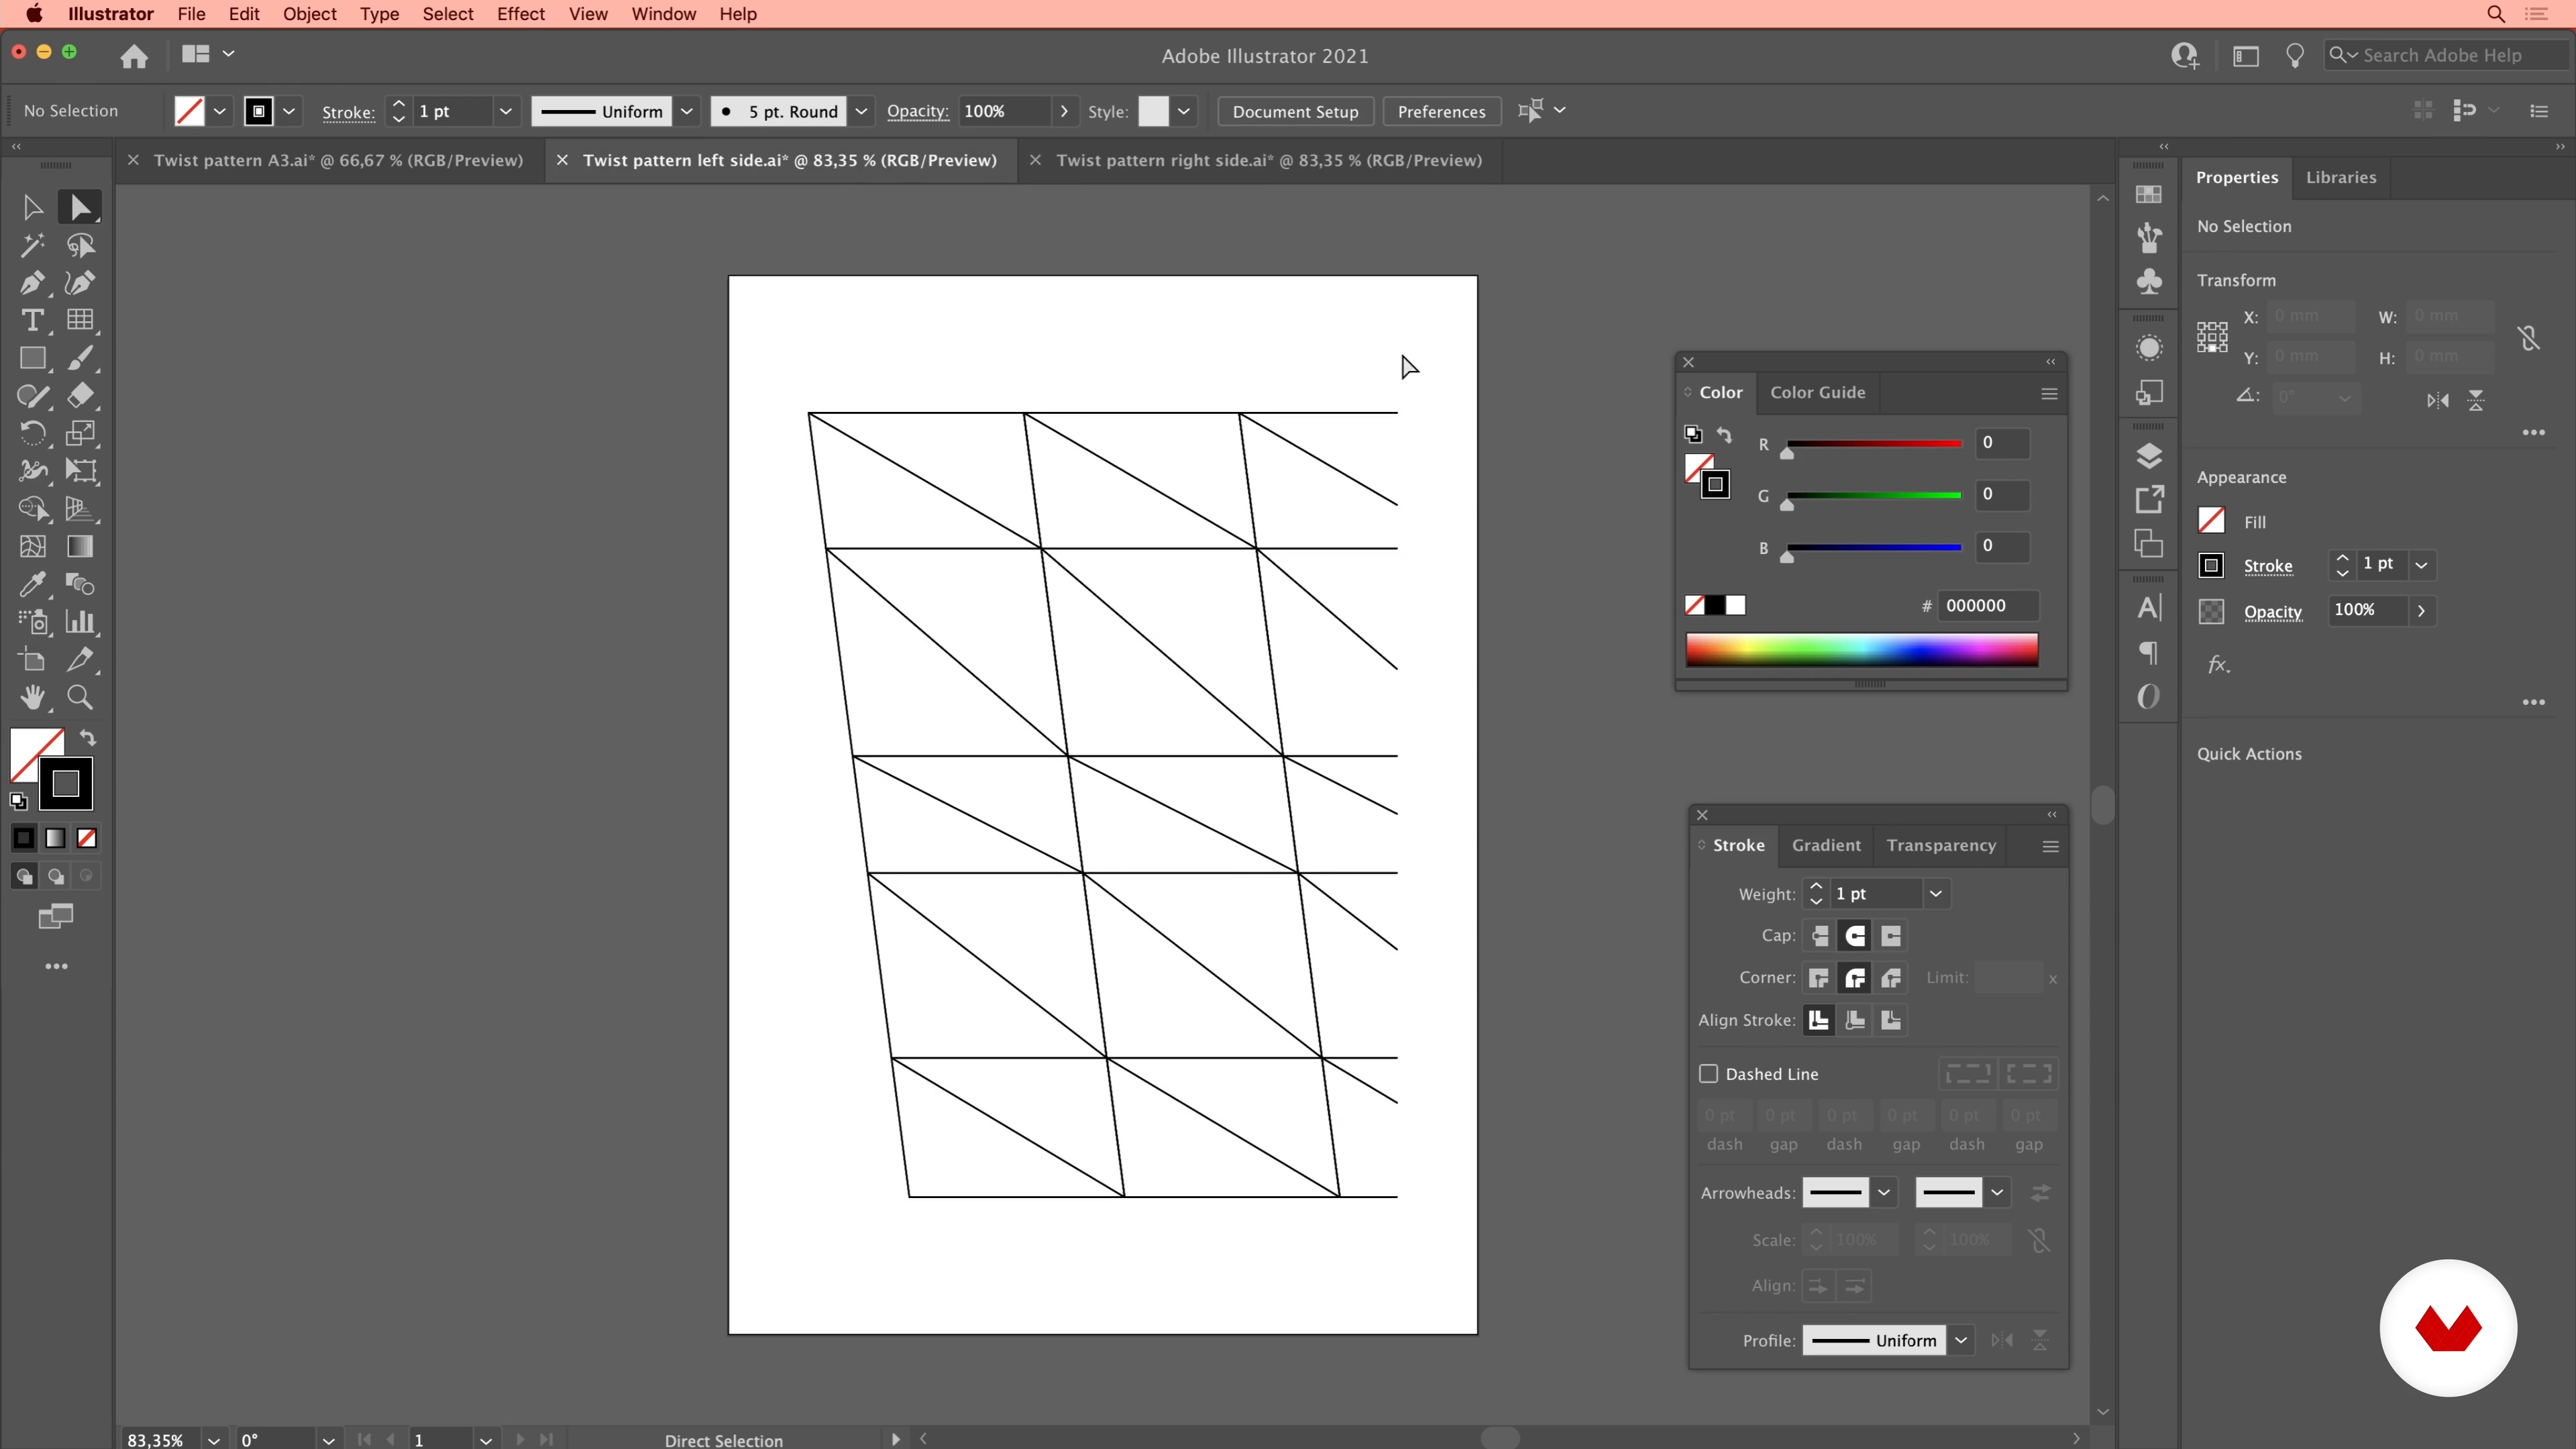The image size is (2576, 1449).
Task: Select the Scale tool
Action: (x=80, y=433)
